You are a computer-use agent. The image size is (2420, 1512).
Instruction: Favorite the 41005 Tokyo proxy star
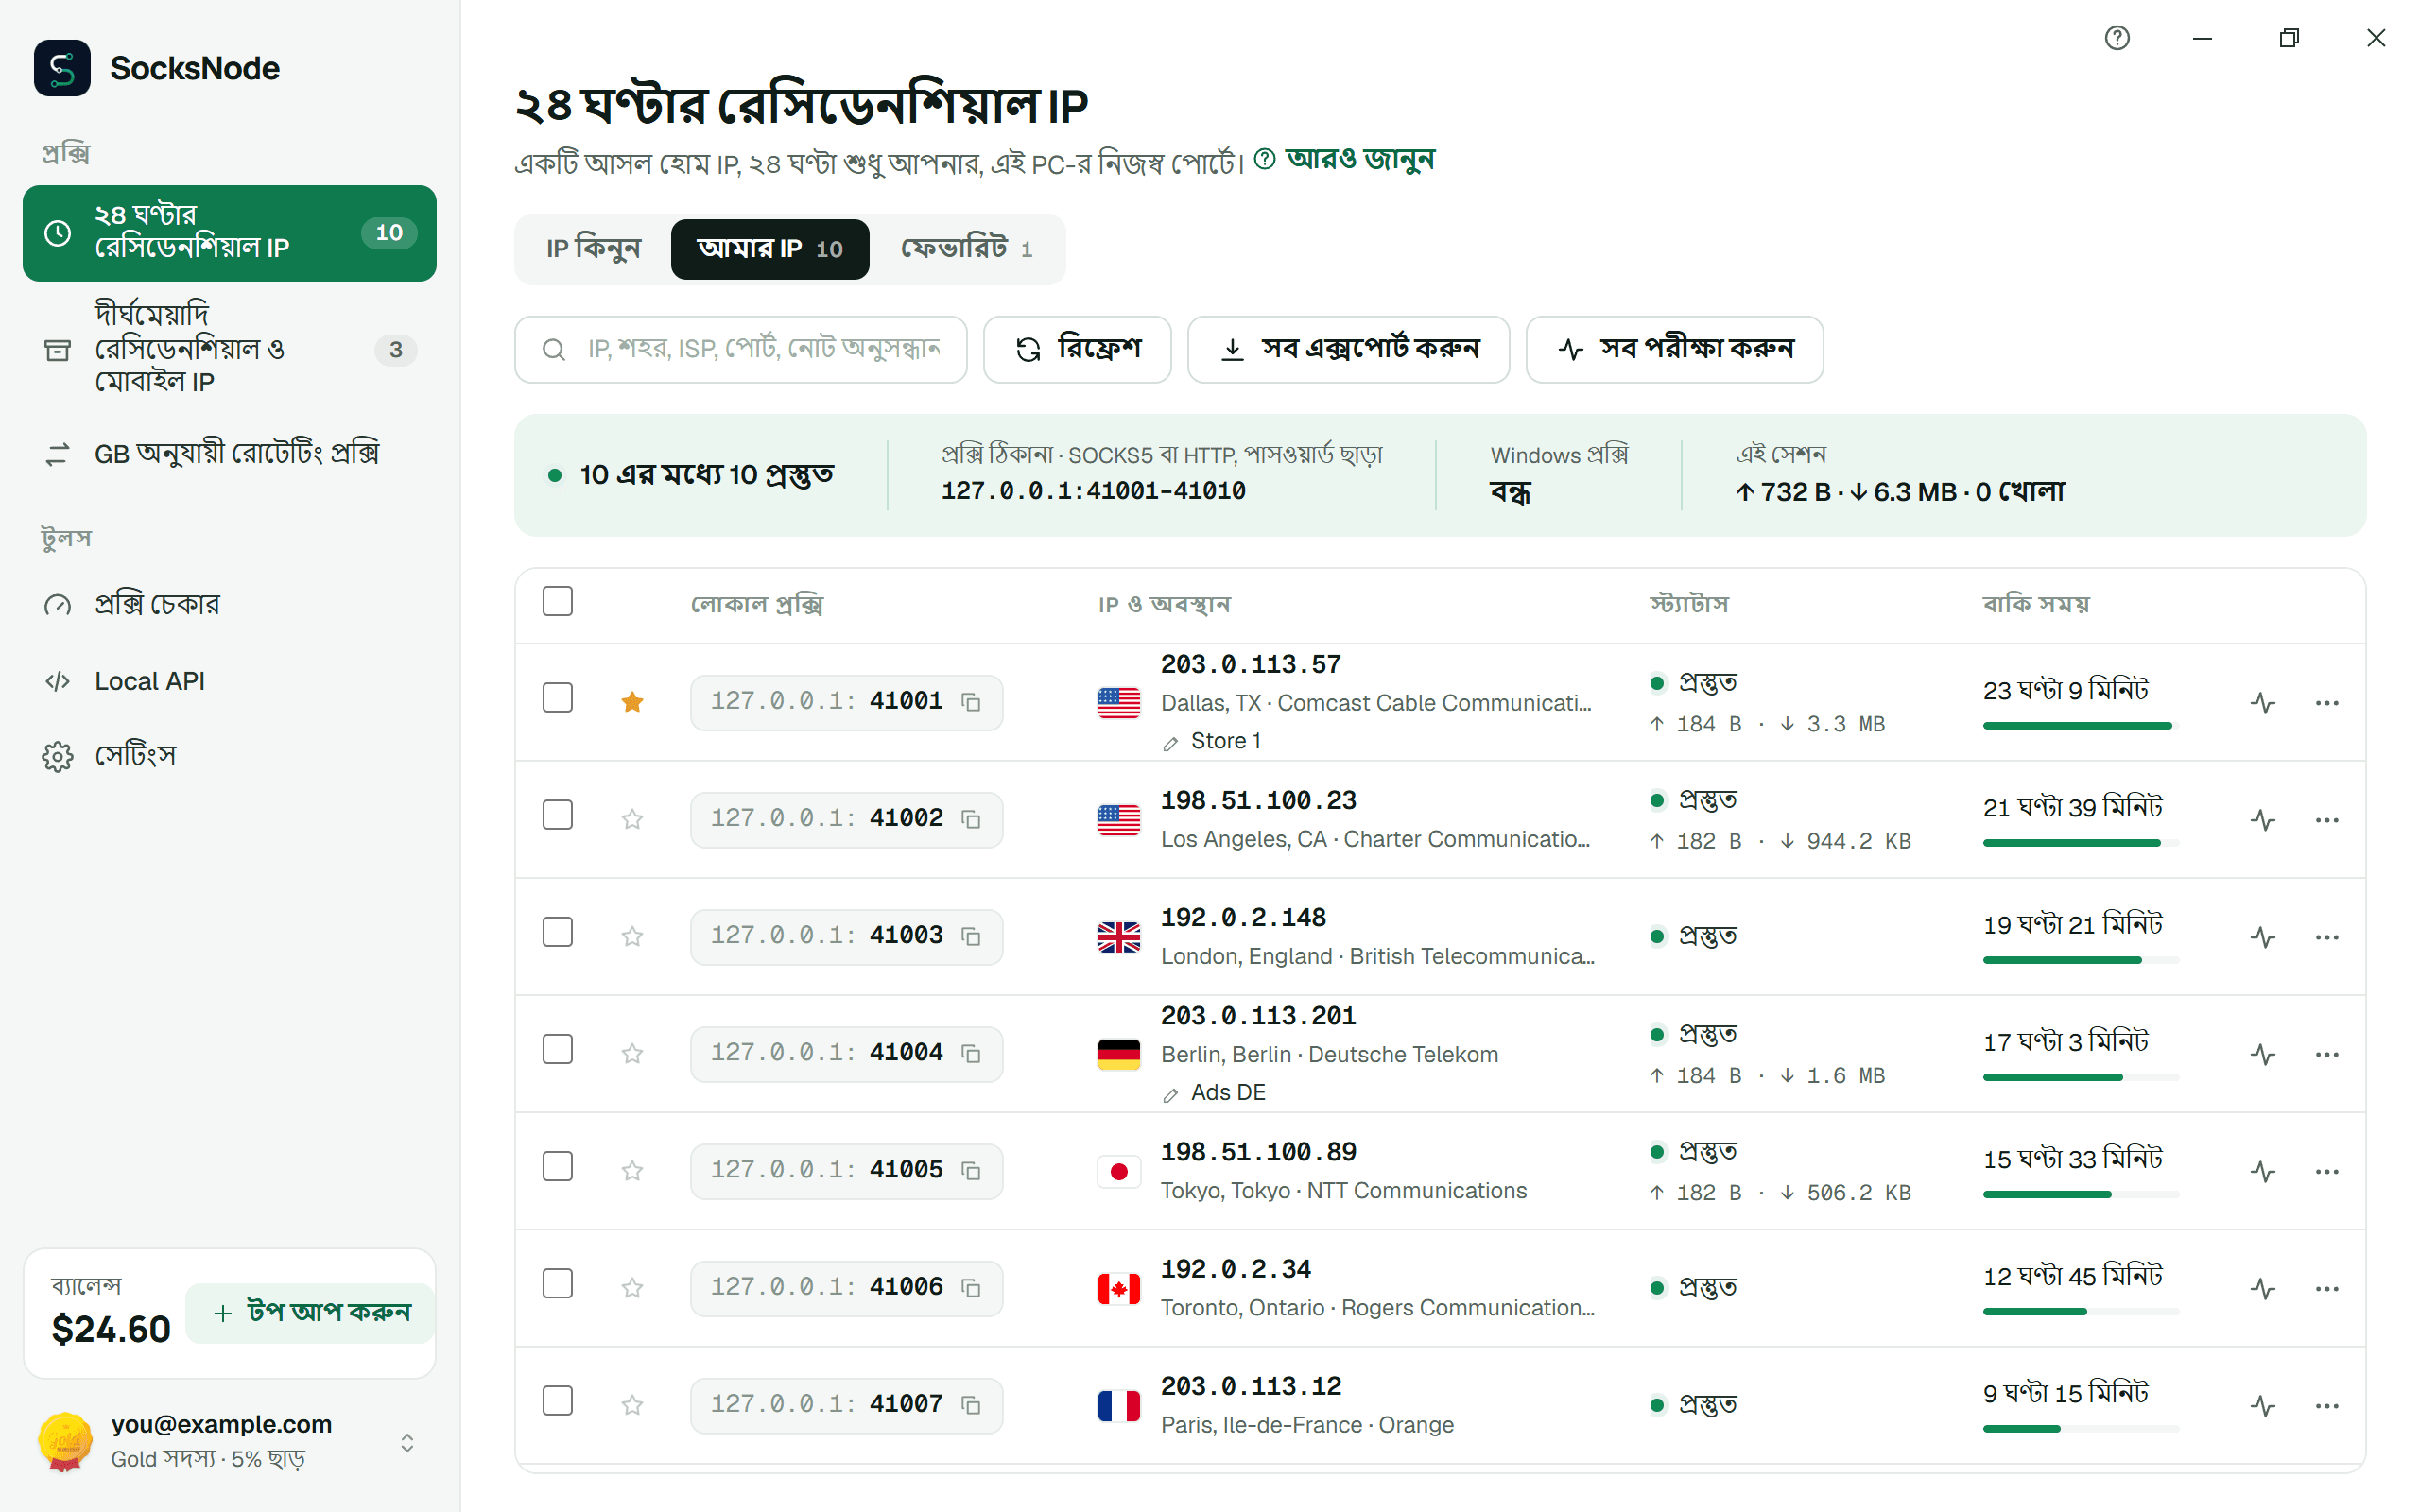pos(632,1170)
